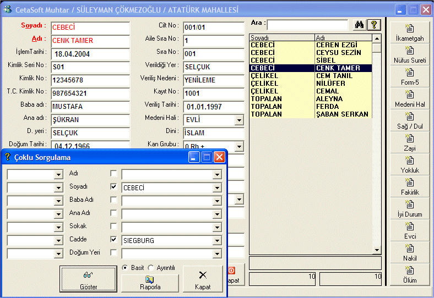This screenshot has height=298, width=434.
Task: Click into the Ara search field
Action: pos(307,25)
